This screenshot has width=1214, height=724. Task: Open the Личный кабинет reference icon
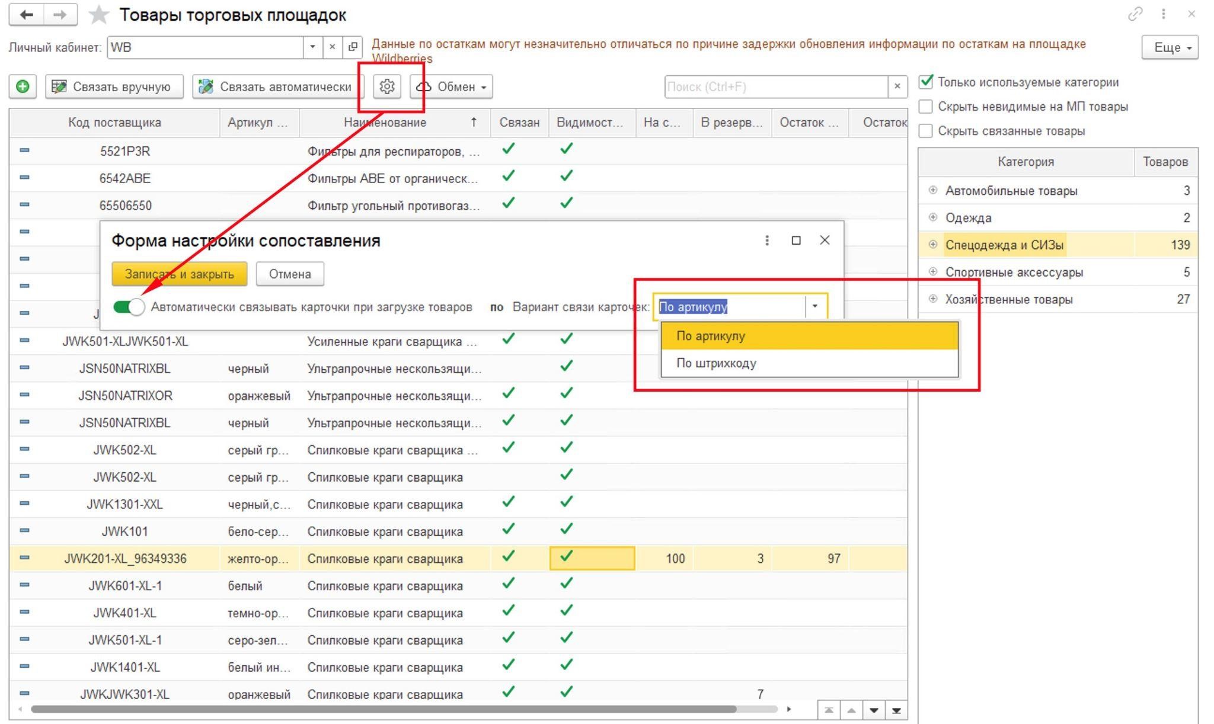point(353,47)
